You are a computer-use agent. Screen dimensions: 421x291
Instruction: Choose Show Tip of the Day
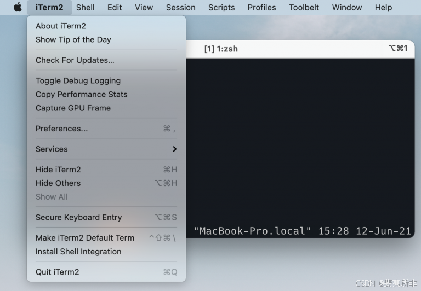click(x=106, y=40)
